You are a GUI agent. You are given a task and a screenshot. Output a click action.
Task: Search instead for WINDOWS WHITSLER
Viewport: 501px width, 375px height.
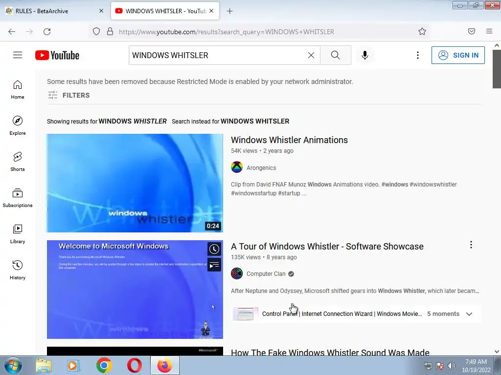pyautogui.click(x=254, y=121)
